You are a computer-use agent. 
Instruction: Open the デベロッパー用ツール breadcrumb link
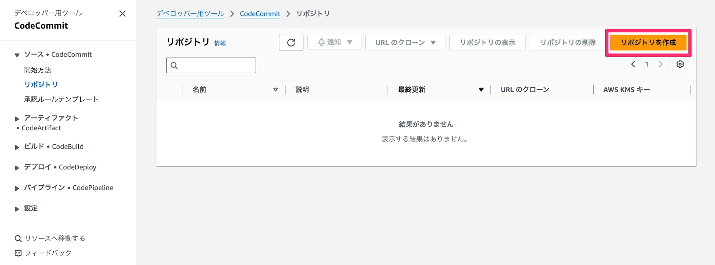tap(190, 14)
